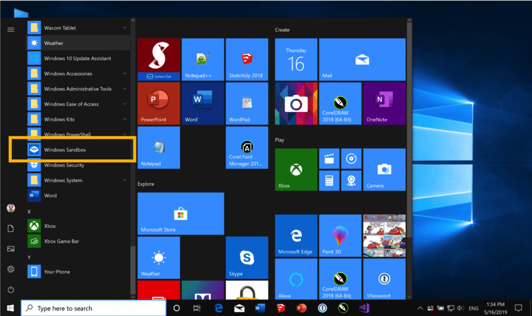Launch Xbox from the app list
Viewport: 532px width, 316px height.
click(78, 226)
